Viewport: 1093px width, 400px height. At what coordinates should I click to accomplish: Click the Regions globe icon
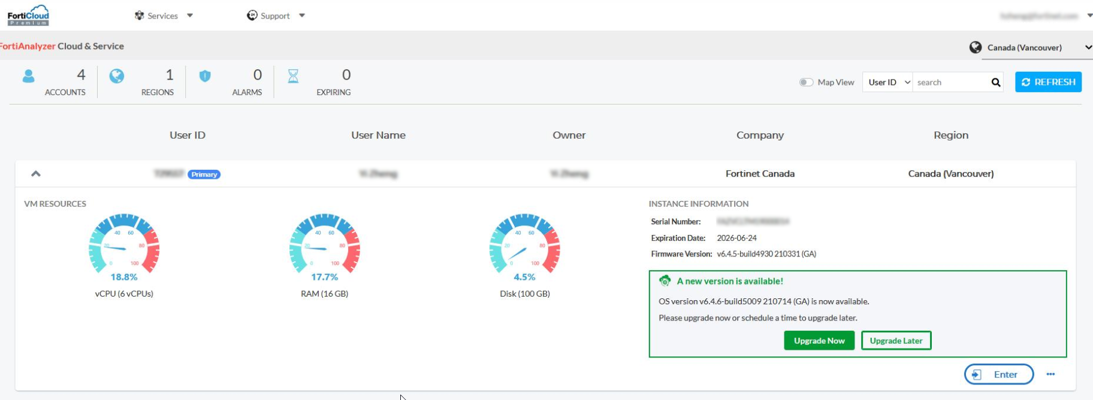(117, 76)
